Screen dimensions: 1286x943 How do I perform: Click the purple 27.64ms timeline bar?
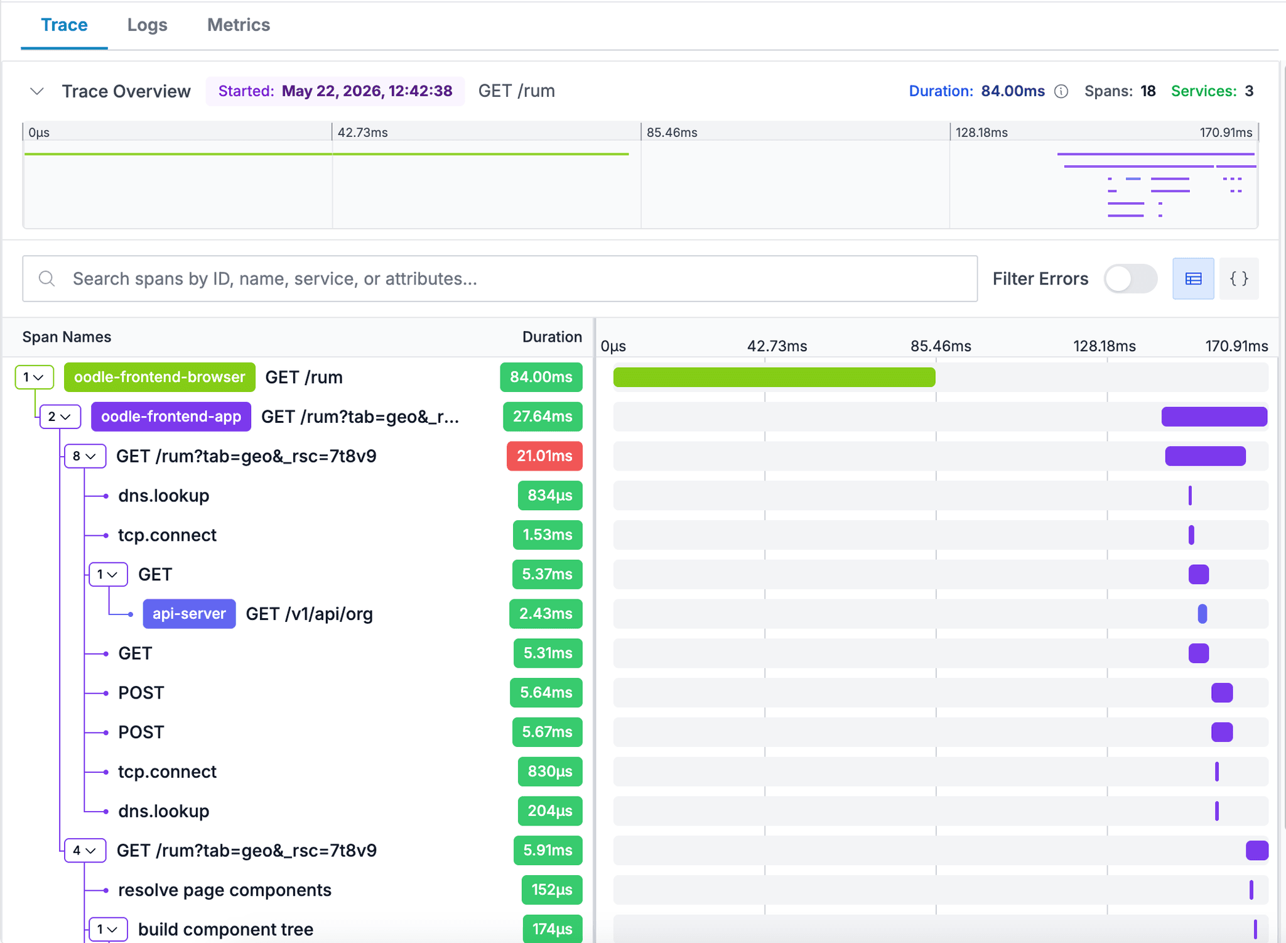pos(1214,417)
